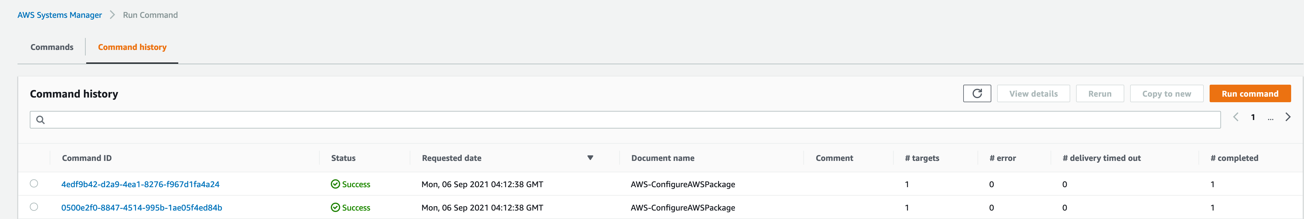Viewport: 1304px width, 219px height.
Task: Select radio button for command 0500e2f0
Action: [34, 207]
